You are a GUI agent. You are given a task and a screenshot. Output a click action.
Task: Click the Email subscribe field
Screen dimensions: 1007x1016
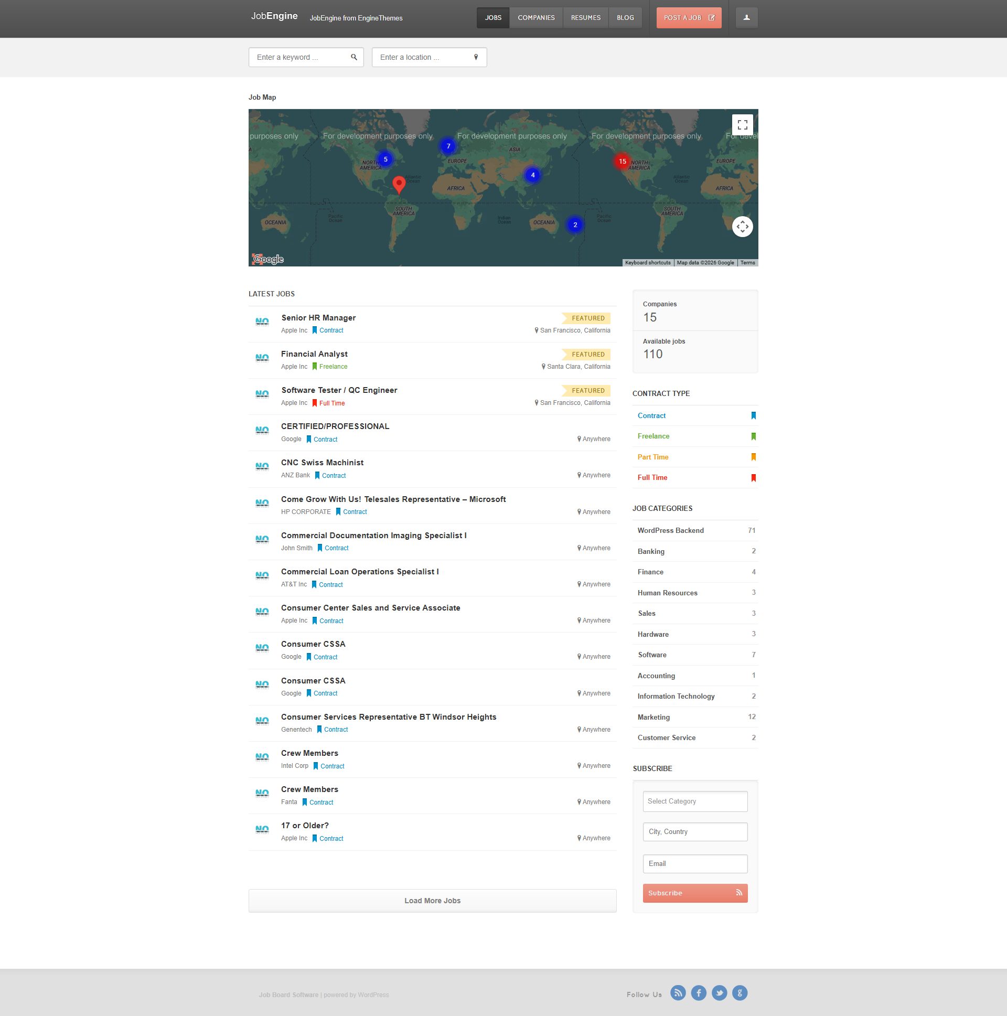point(694,864)
